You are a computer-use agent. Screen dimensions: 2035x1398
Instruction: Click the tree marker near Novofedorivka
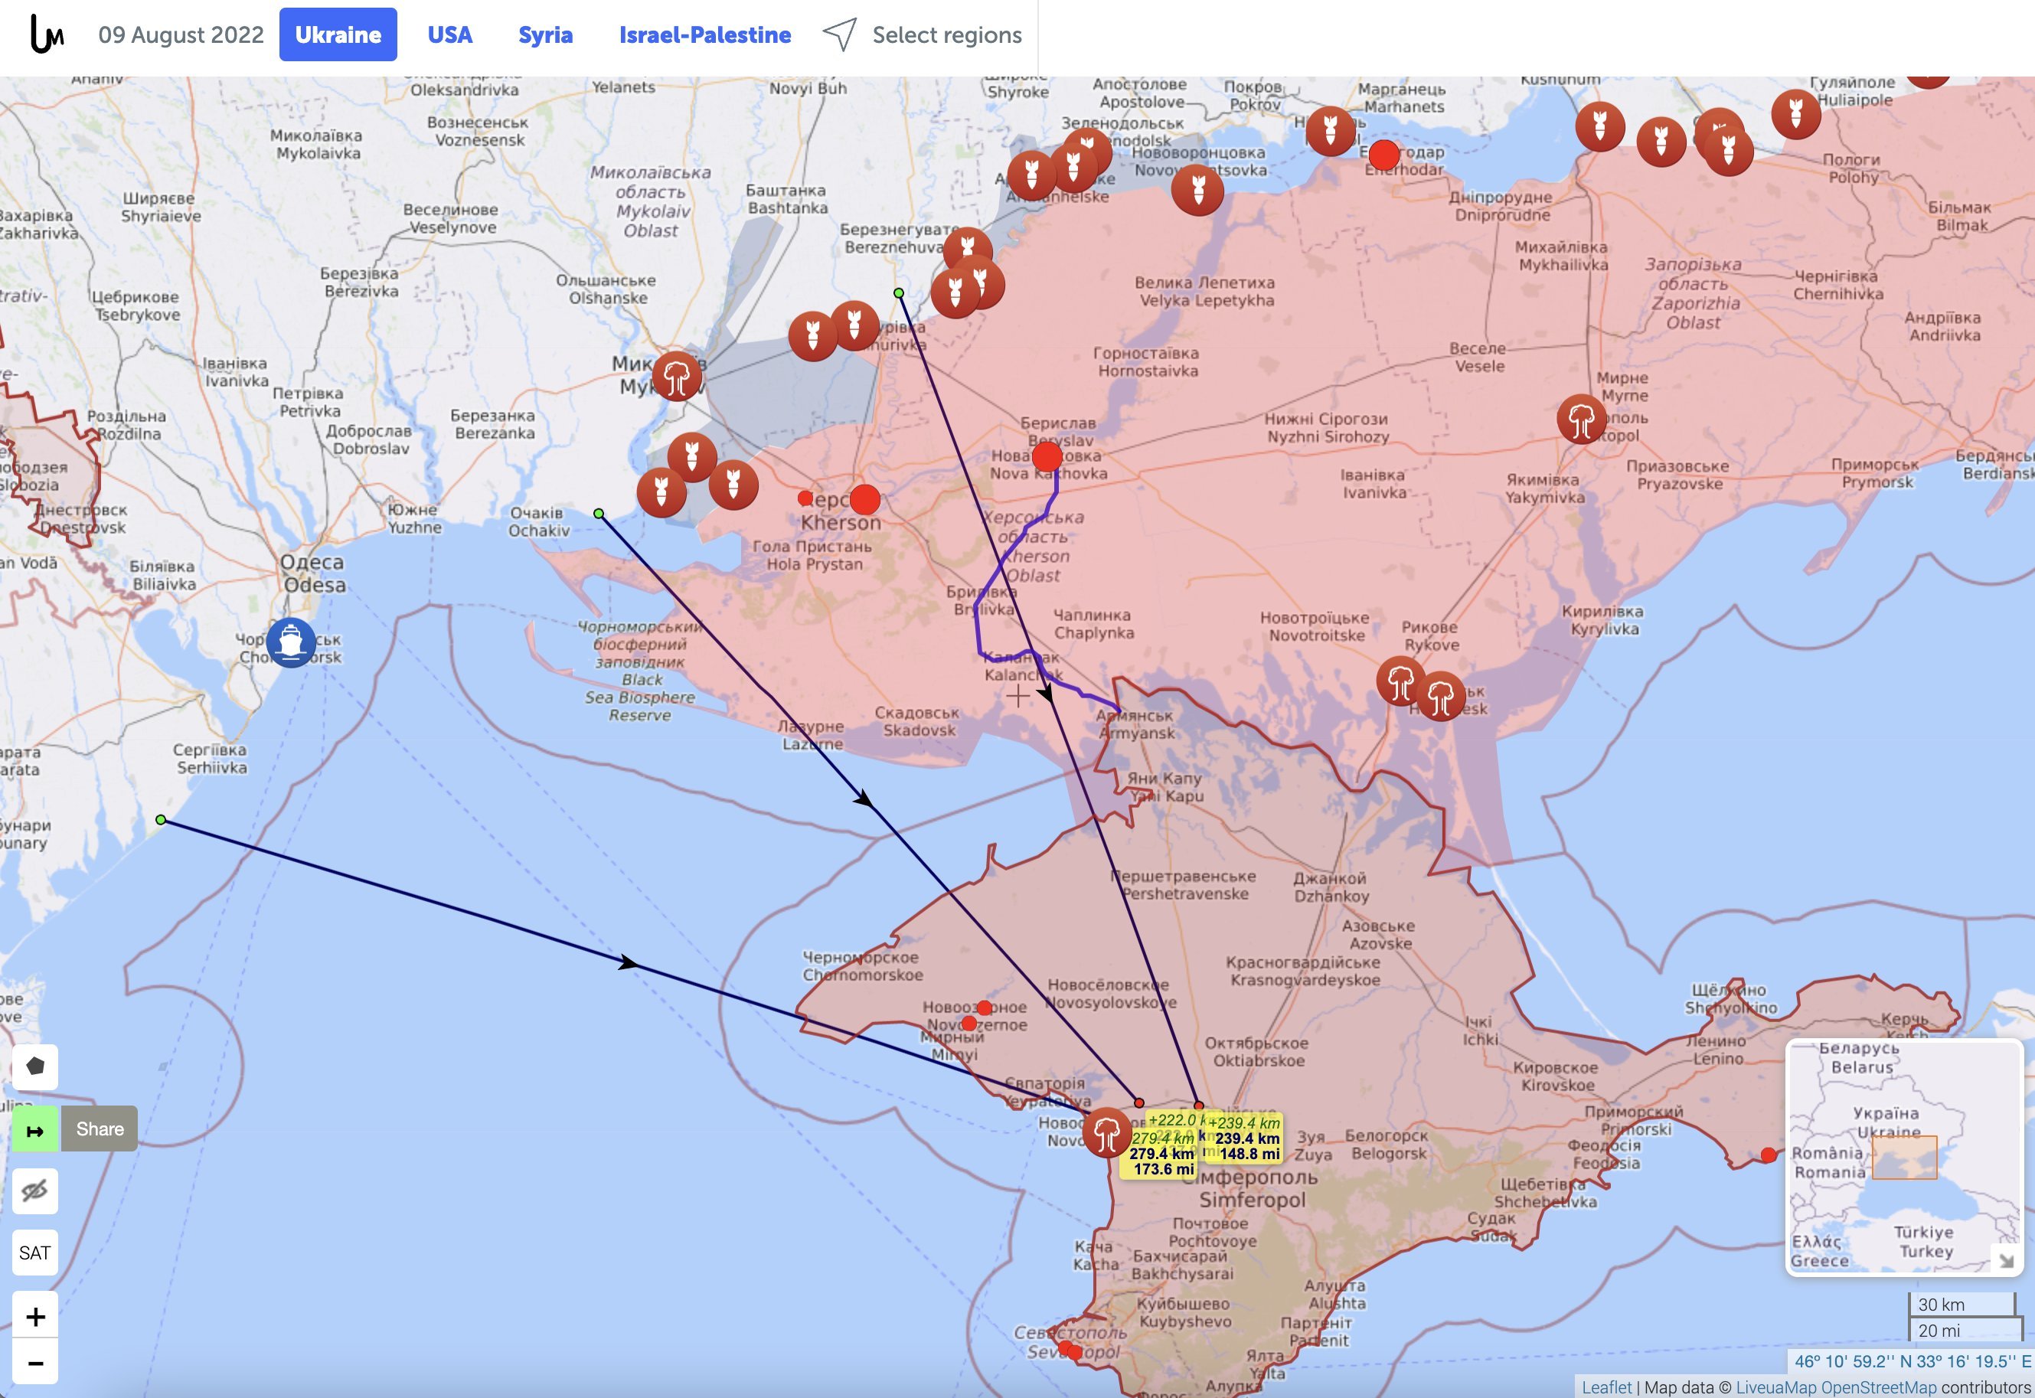(1106, 1132)
